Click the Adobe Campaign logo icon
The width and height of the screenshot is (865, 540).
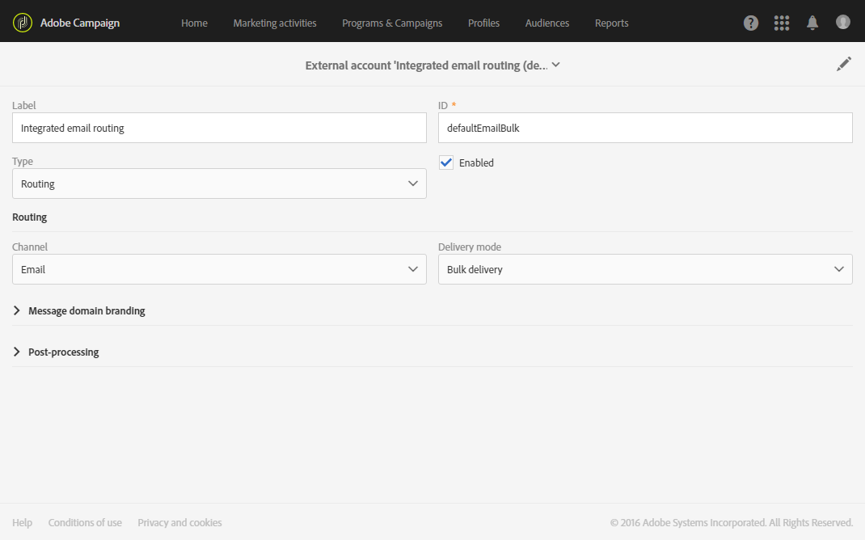pyautogui.click(x=23, y=23)
